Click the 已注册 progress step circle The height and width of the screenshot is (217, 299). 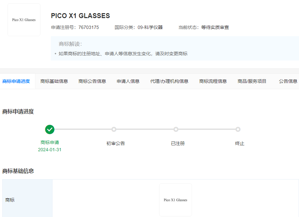(176, 129)
